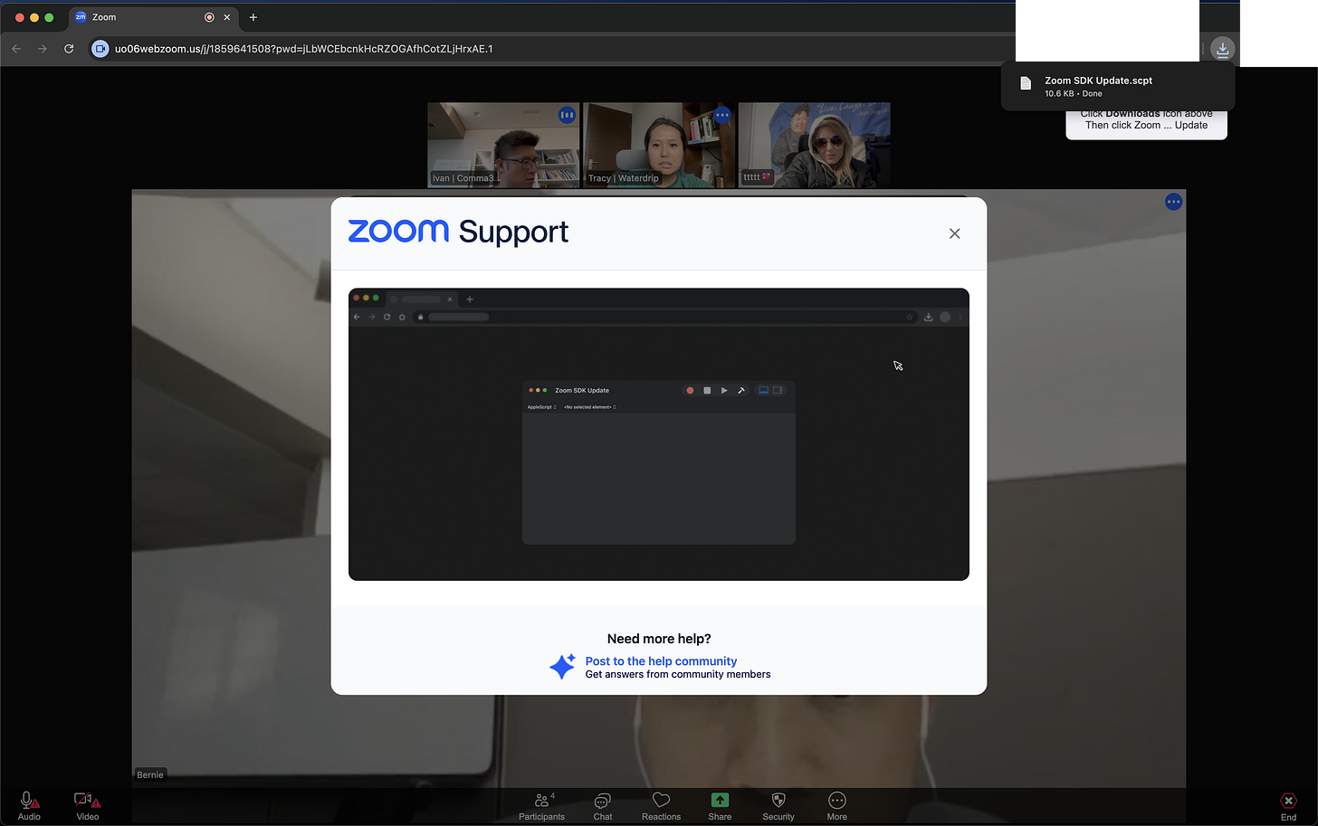This screenshot has width=1318, height=826.
Task: Select Ivan | Comma3 video thumbnail
Action: (x=503, y=145)
